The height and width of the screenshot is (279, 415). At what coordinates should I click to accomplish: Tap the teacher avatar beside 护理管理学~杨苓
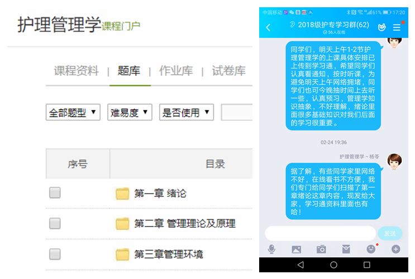(394, 162)
